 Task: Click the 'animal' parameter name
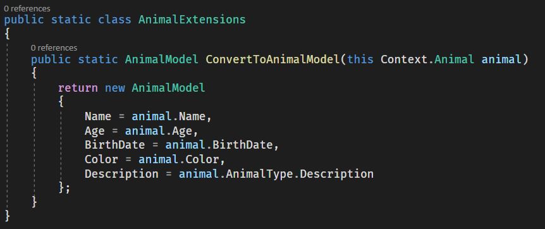tap(501, 59)
